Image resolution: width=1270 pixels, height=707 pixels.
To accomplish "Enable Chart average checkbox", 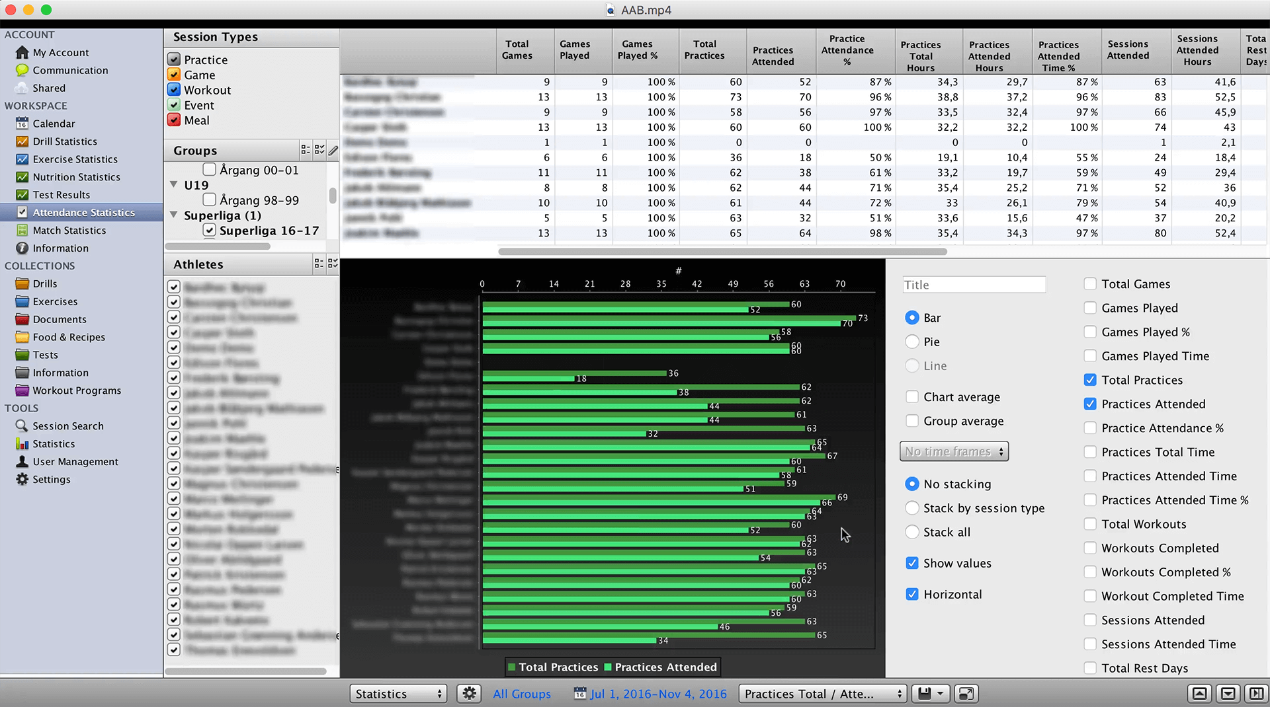I will (x=912, y=397).
